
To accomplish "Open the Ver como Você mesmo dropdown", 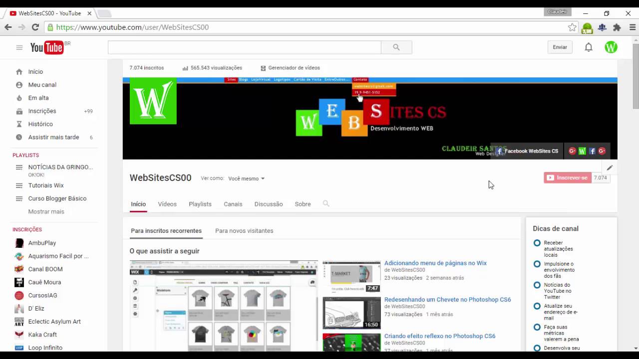I will point(247,179).
